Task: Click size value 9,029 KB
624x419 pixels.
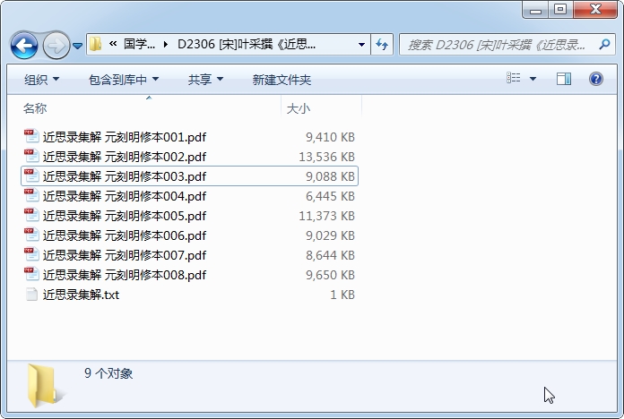Action: [330, 235]
